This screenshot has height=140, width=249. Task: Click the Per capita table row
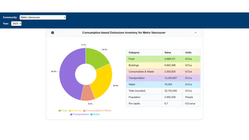163,104
